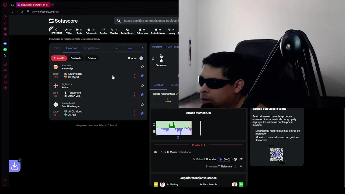Open the history clock icon in sidebar
This screenshot has width=345, height=194.
(x=5, y=76)
